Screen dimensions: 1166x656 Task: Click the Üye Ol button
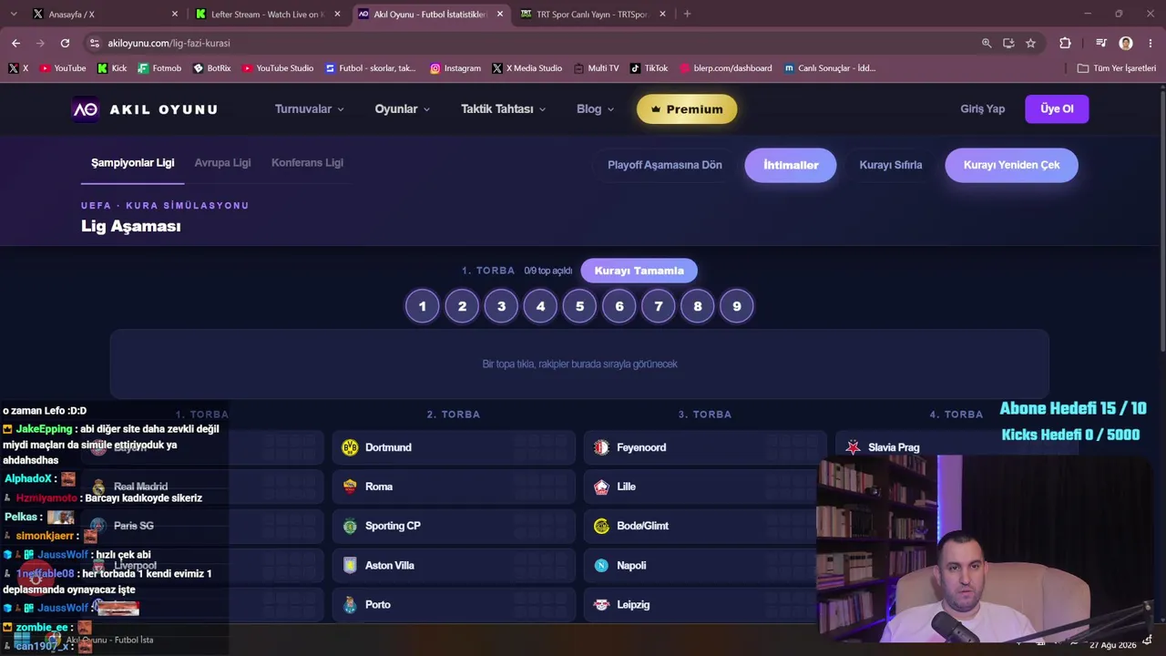[1057, 109]
